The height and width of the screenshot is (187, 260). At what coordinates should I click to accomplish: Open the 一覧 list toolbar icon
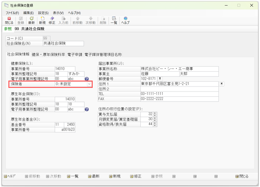point(114,20)
